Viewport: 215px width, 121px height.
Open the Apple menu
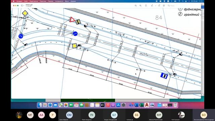(x=13, y=1)
